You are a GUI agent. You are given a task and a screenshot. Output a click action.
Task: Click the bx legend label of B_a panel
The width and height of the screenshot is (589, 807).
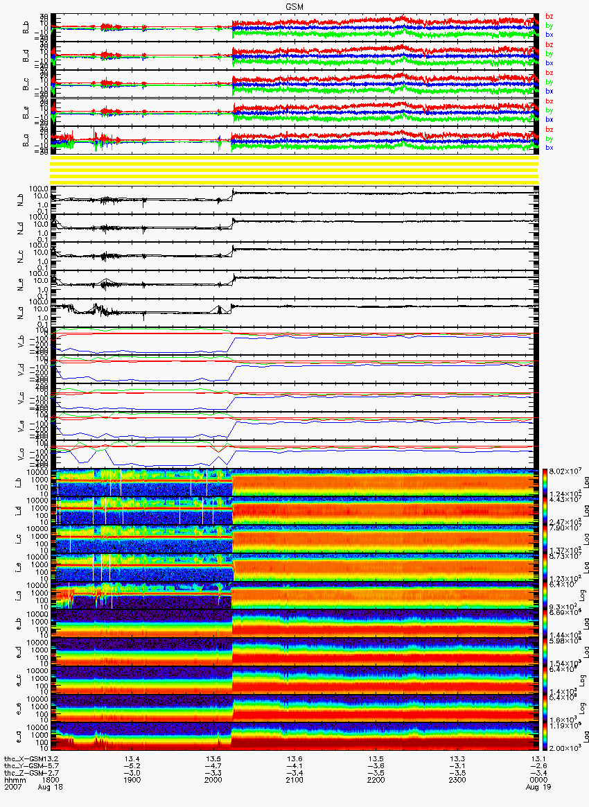coord(550,148)
